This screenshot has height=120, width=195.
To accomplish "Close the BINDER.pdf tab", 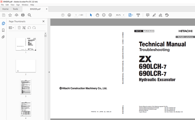I will click(47, 9).
